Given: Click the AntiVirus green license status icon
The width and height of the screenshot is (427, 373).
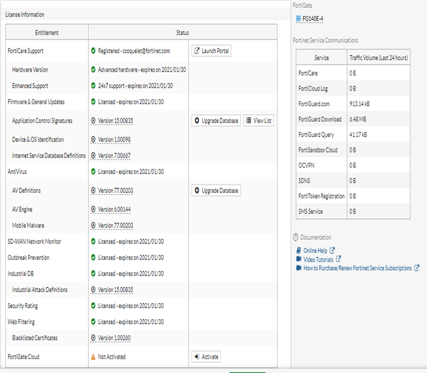Looking at the screenshot, I should (93, 172).
